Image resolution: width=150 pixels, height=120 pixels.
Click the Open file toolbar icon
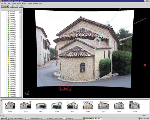click(x=5, y=6)
